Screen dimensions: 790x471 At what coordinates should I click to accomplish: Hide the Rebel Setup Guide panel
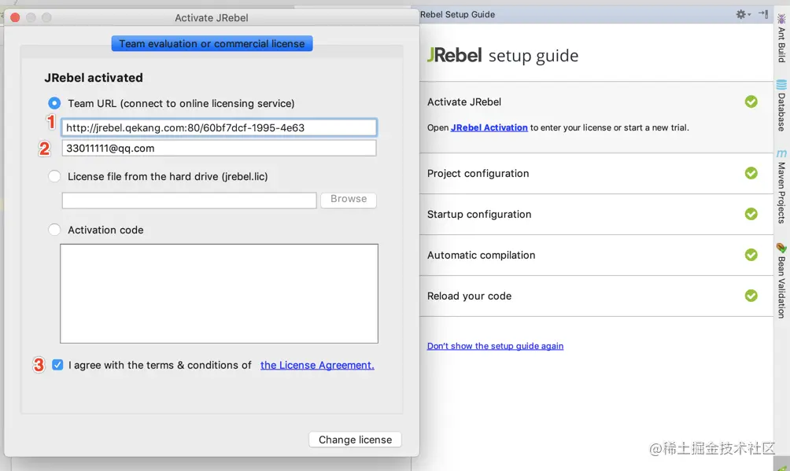pyautogui.click(x=763, y=14)
